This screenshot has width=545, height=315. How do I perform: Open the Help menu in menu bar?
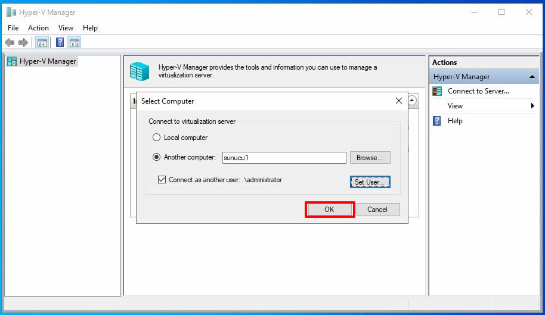(x=90, y=28)
